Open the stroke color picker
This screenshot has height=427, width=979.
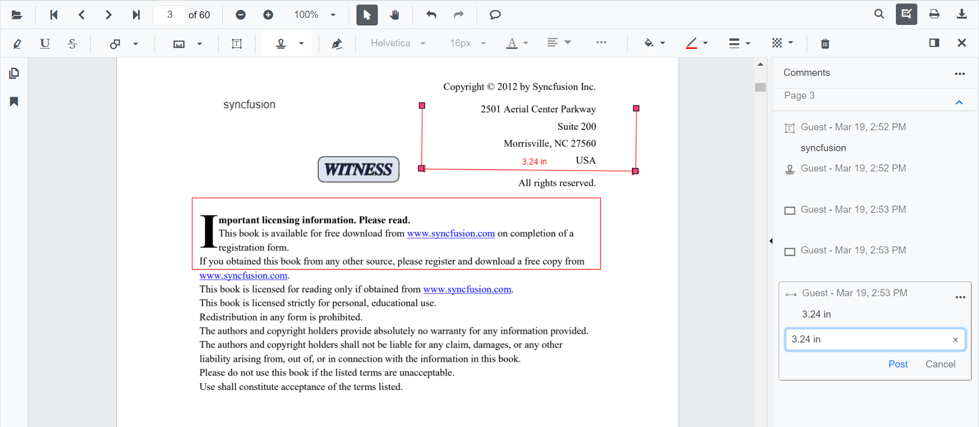pos(697,43)
